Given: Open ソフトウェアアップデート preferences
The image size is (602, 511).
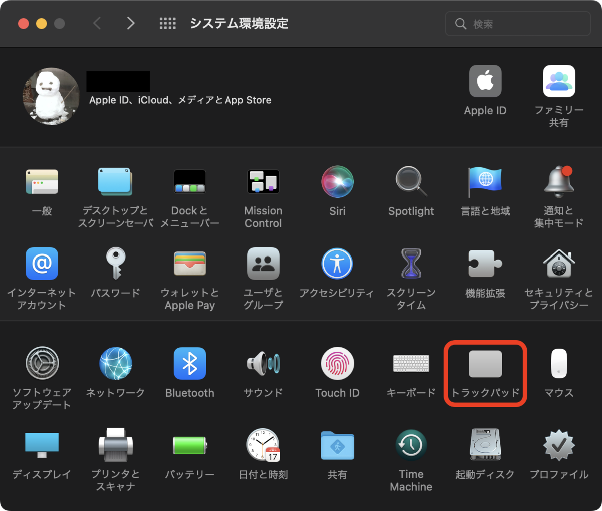Looking at the screenshot, I should (x=42, y=364).
